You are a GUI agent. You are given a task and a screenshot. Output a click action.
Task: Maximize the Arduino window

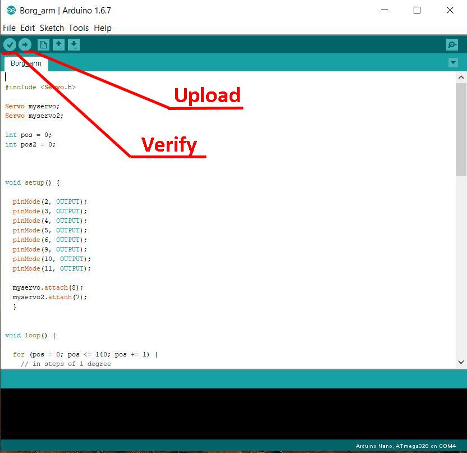(x=417, y=10)
